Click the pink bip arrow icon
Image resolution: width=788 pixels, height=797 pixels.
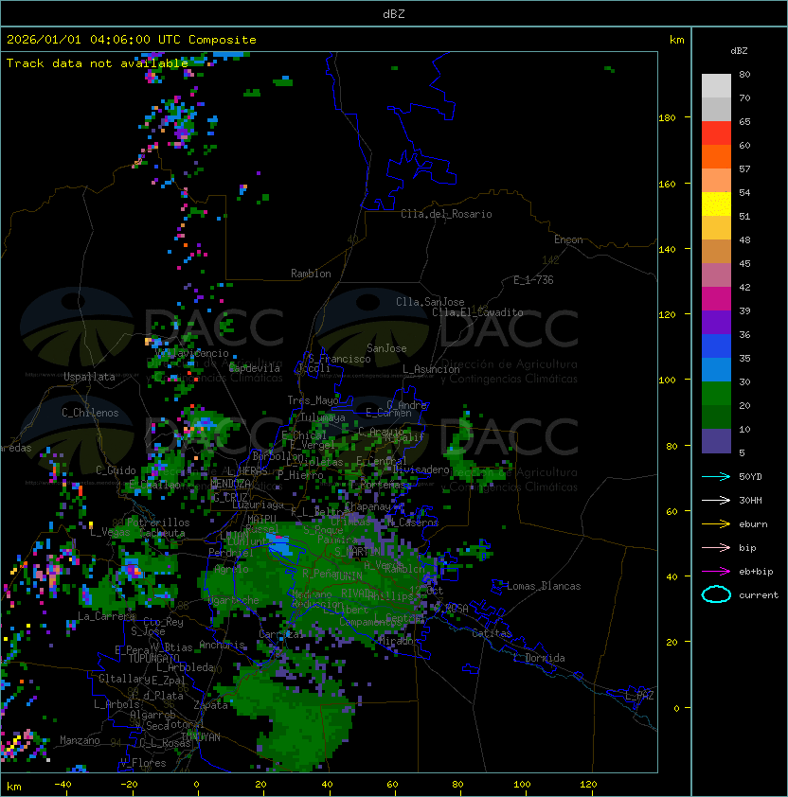coord(716,547)
